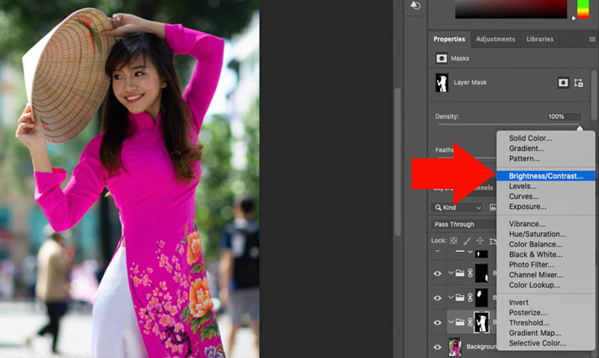Open the Libraries tab

[x=539, y=39]
